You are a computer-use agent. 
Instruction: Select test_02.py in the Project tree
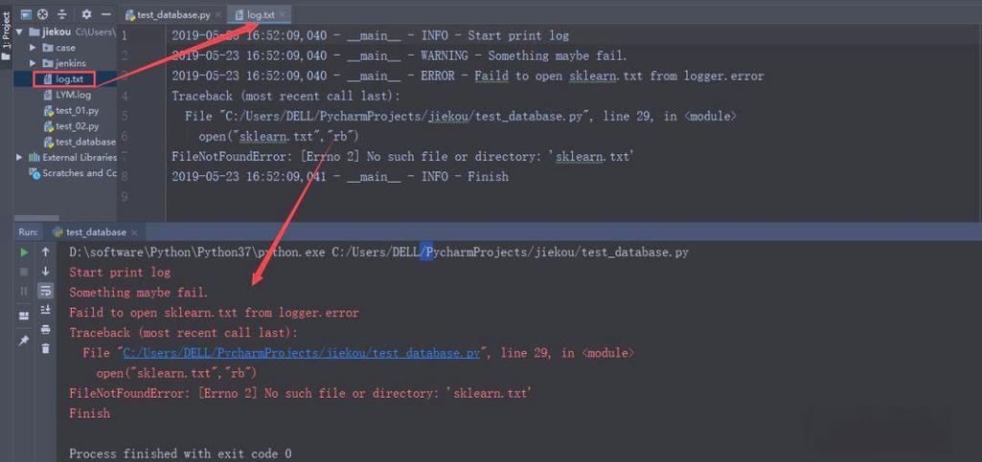(77, 126)
